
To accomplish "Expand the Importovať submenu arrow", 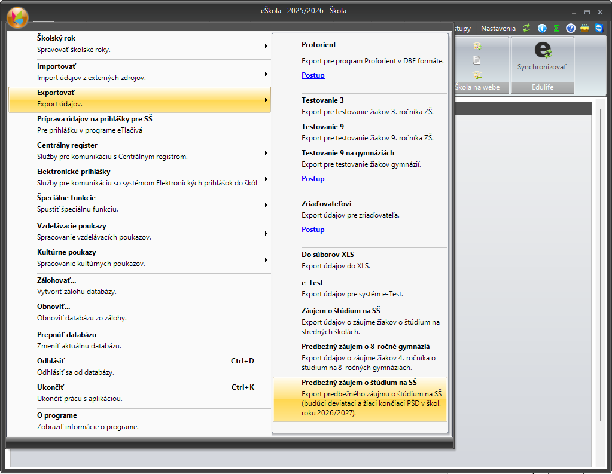I will (266, 74).
